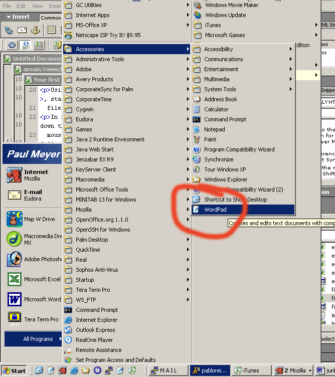Collapse the Insert panel arrow
Image resolution: width=335 pixels, height=377 pixels.
(9, 17)
